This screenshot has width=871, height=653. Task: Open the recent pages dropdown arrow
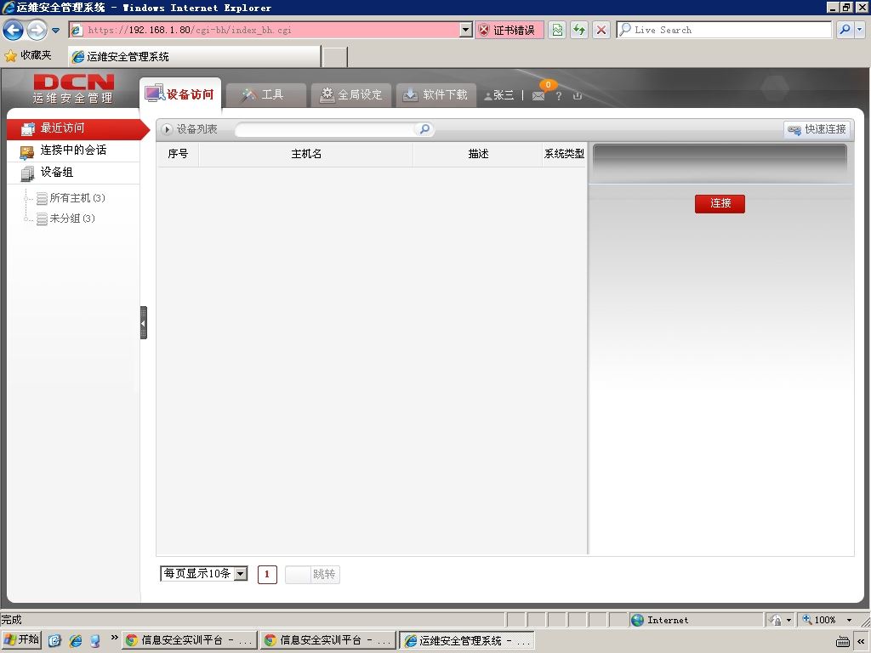[x=55, y=30]
